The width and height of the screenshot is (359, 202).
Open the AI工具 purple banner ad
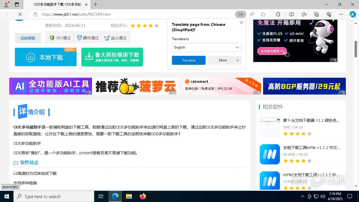[x=50, y=86]
